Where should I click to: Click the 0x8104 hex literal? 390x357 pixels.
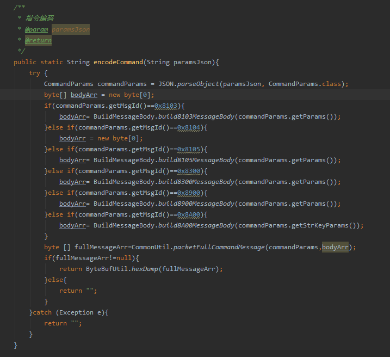point(189,127)
